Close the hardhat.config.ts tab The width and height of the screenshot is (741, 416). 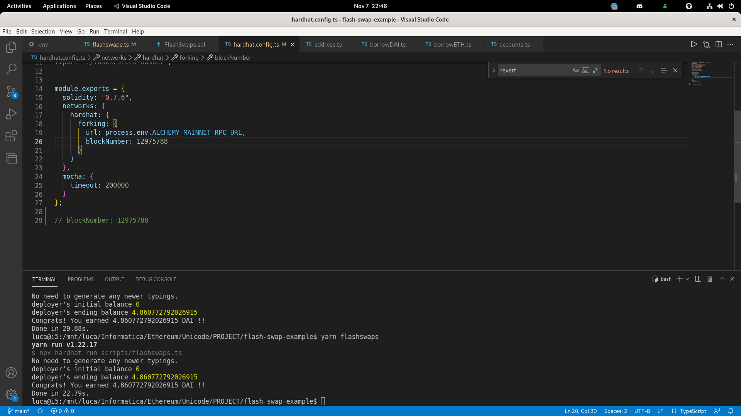293,45
